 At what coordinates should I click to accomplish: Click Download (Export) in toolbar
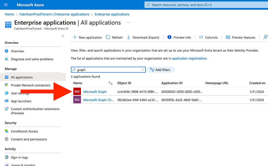pos(143,37)
